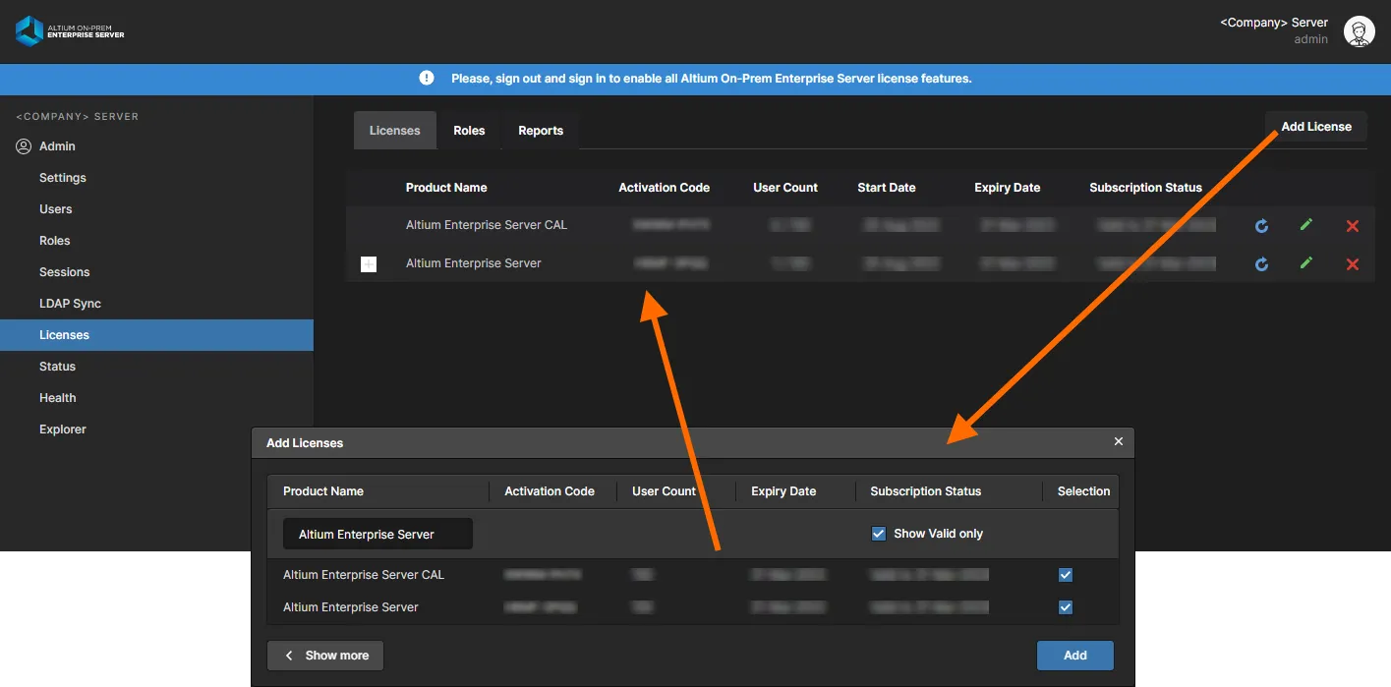Open Health in the sidebar
The height and width of the screenshot is (687, 1391).
click(x=58, y=398)
